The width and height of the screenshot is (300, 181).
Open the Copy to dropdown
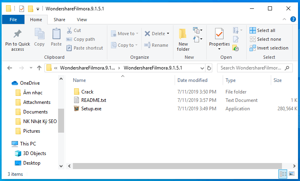[124, 45]
